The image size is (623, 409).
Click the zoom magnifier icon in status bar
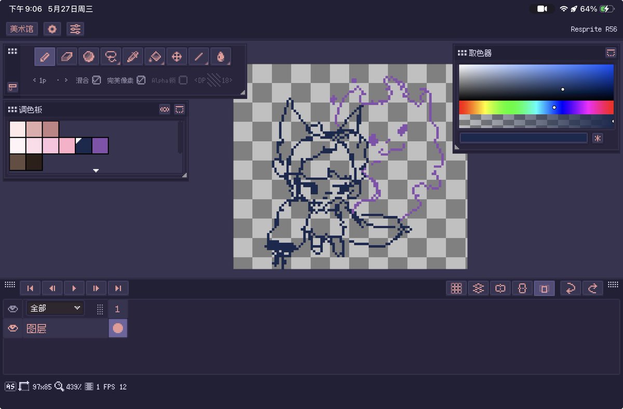click(x=59, y=387)
